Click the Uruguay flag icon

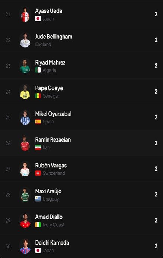pos(38,199)
